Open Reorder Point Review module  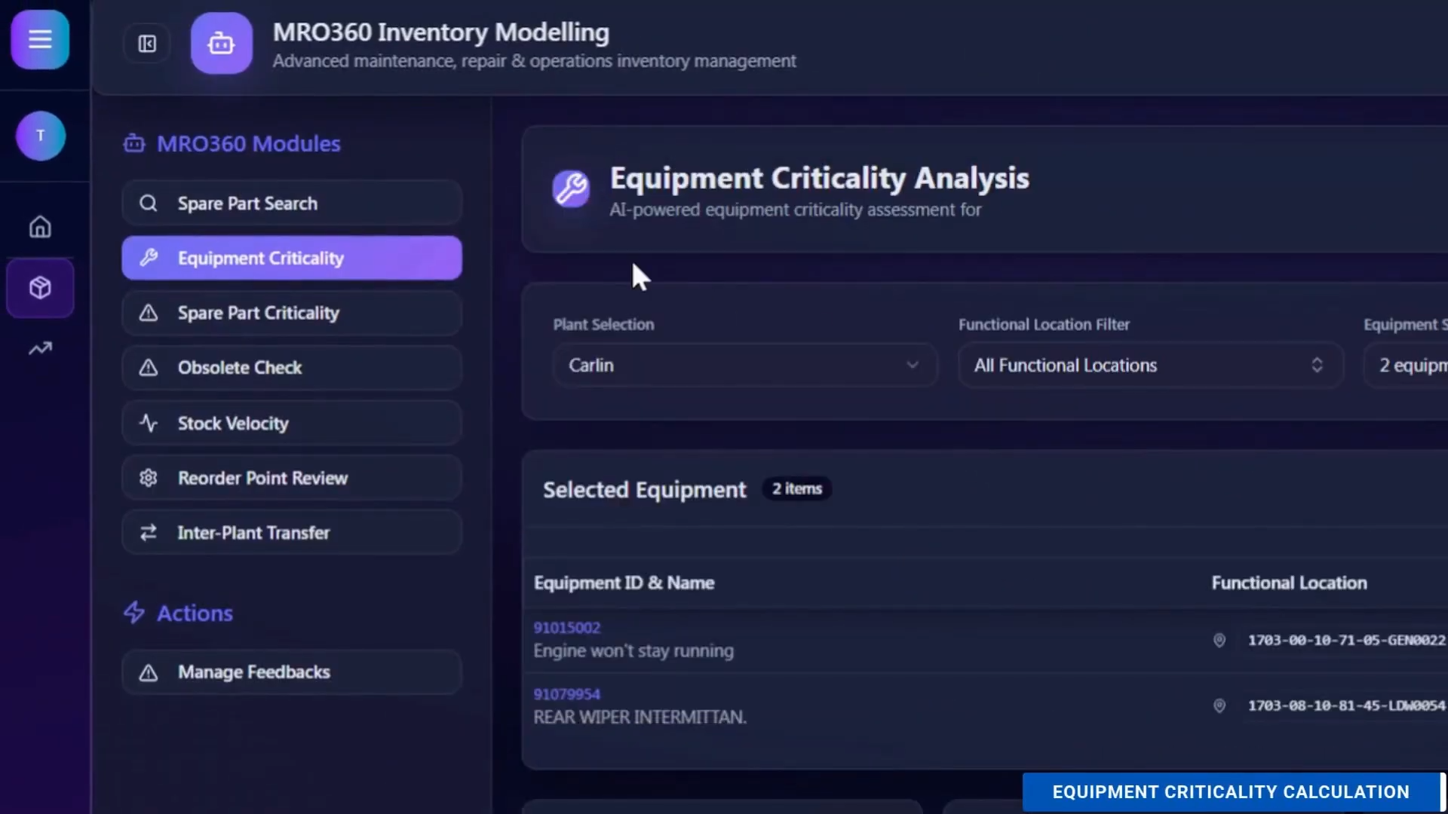click(292, 478)
